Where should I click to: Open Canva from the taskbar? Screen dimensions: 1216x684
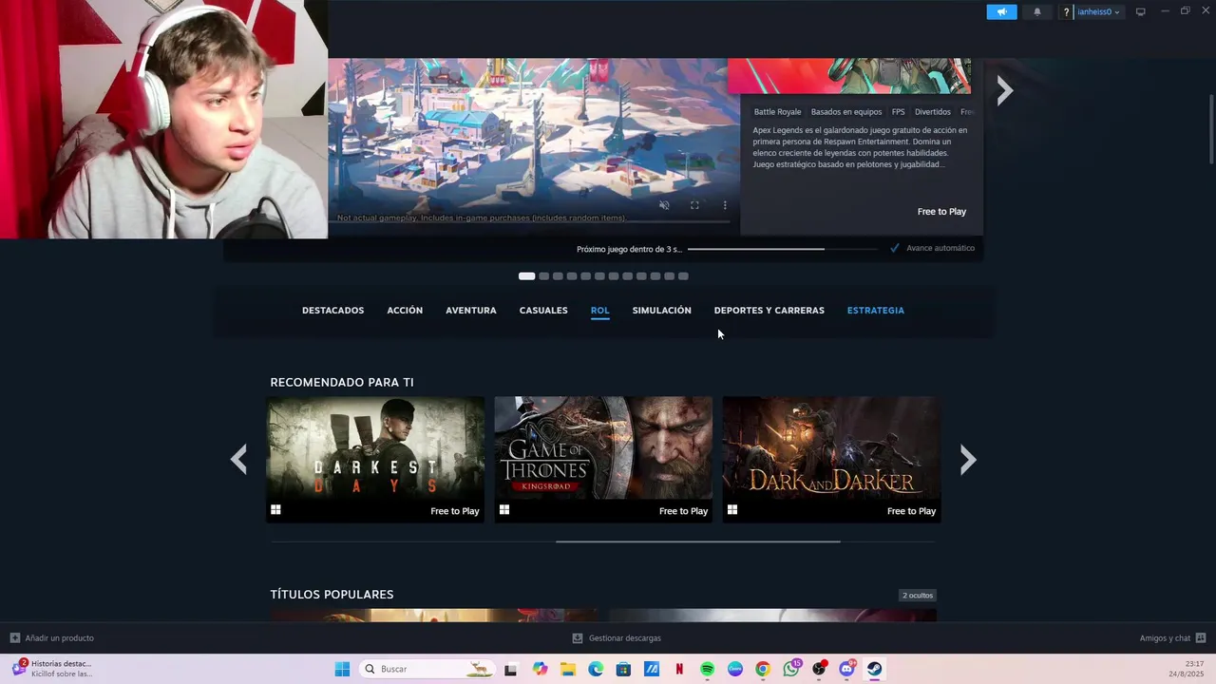click(735, 669)
